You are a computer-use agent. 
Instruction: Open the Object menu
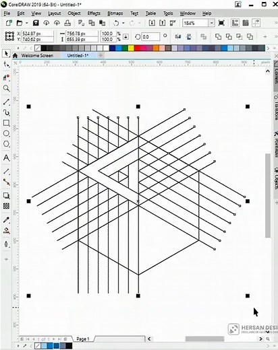(x=74, y=13)
